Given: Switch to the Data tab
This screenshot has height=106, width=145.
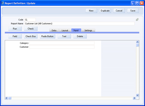Looking at the screenshot, I should [54, 30].
